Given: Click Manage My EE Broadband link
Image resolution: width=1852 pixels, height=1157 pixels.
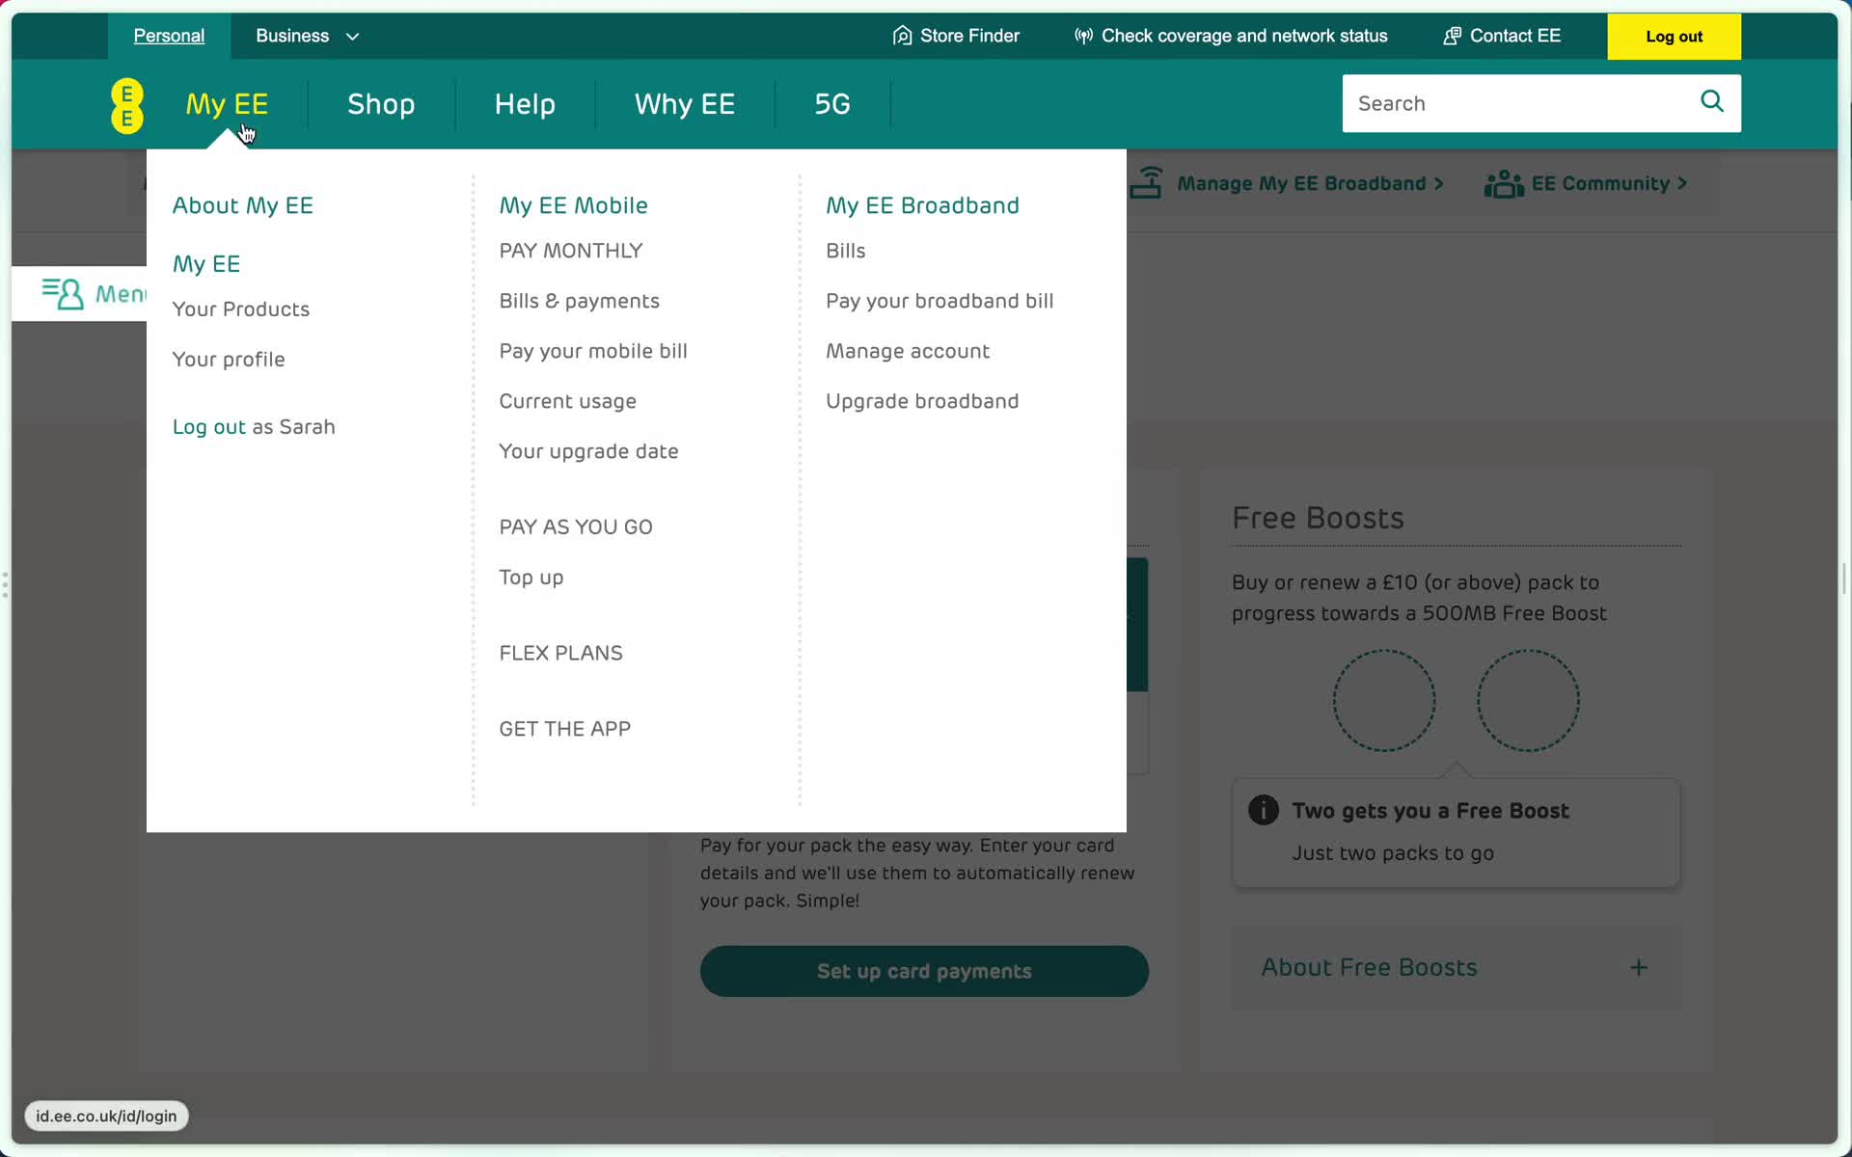Looking at the screenshot, I should (1310, 183).
